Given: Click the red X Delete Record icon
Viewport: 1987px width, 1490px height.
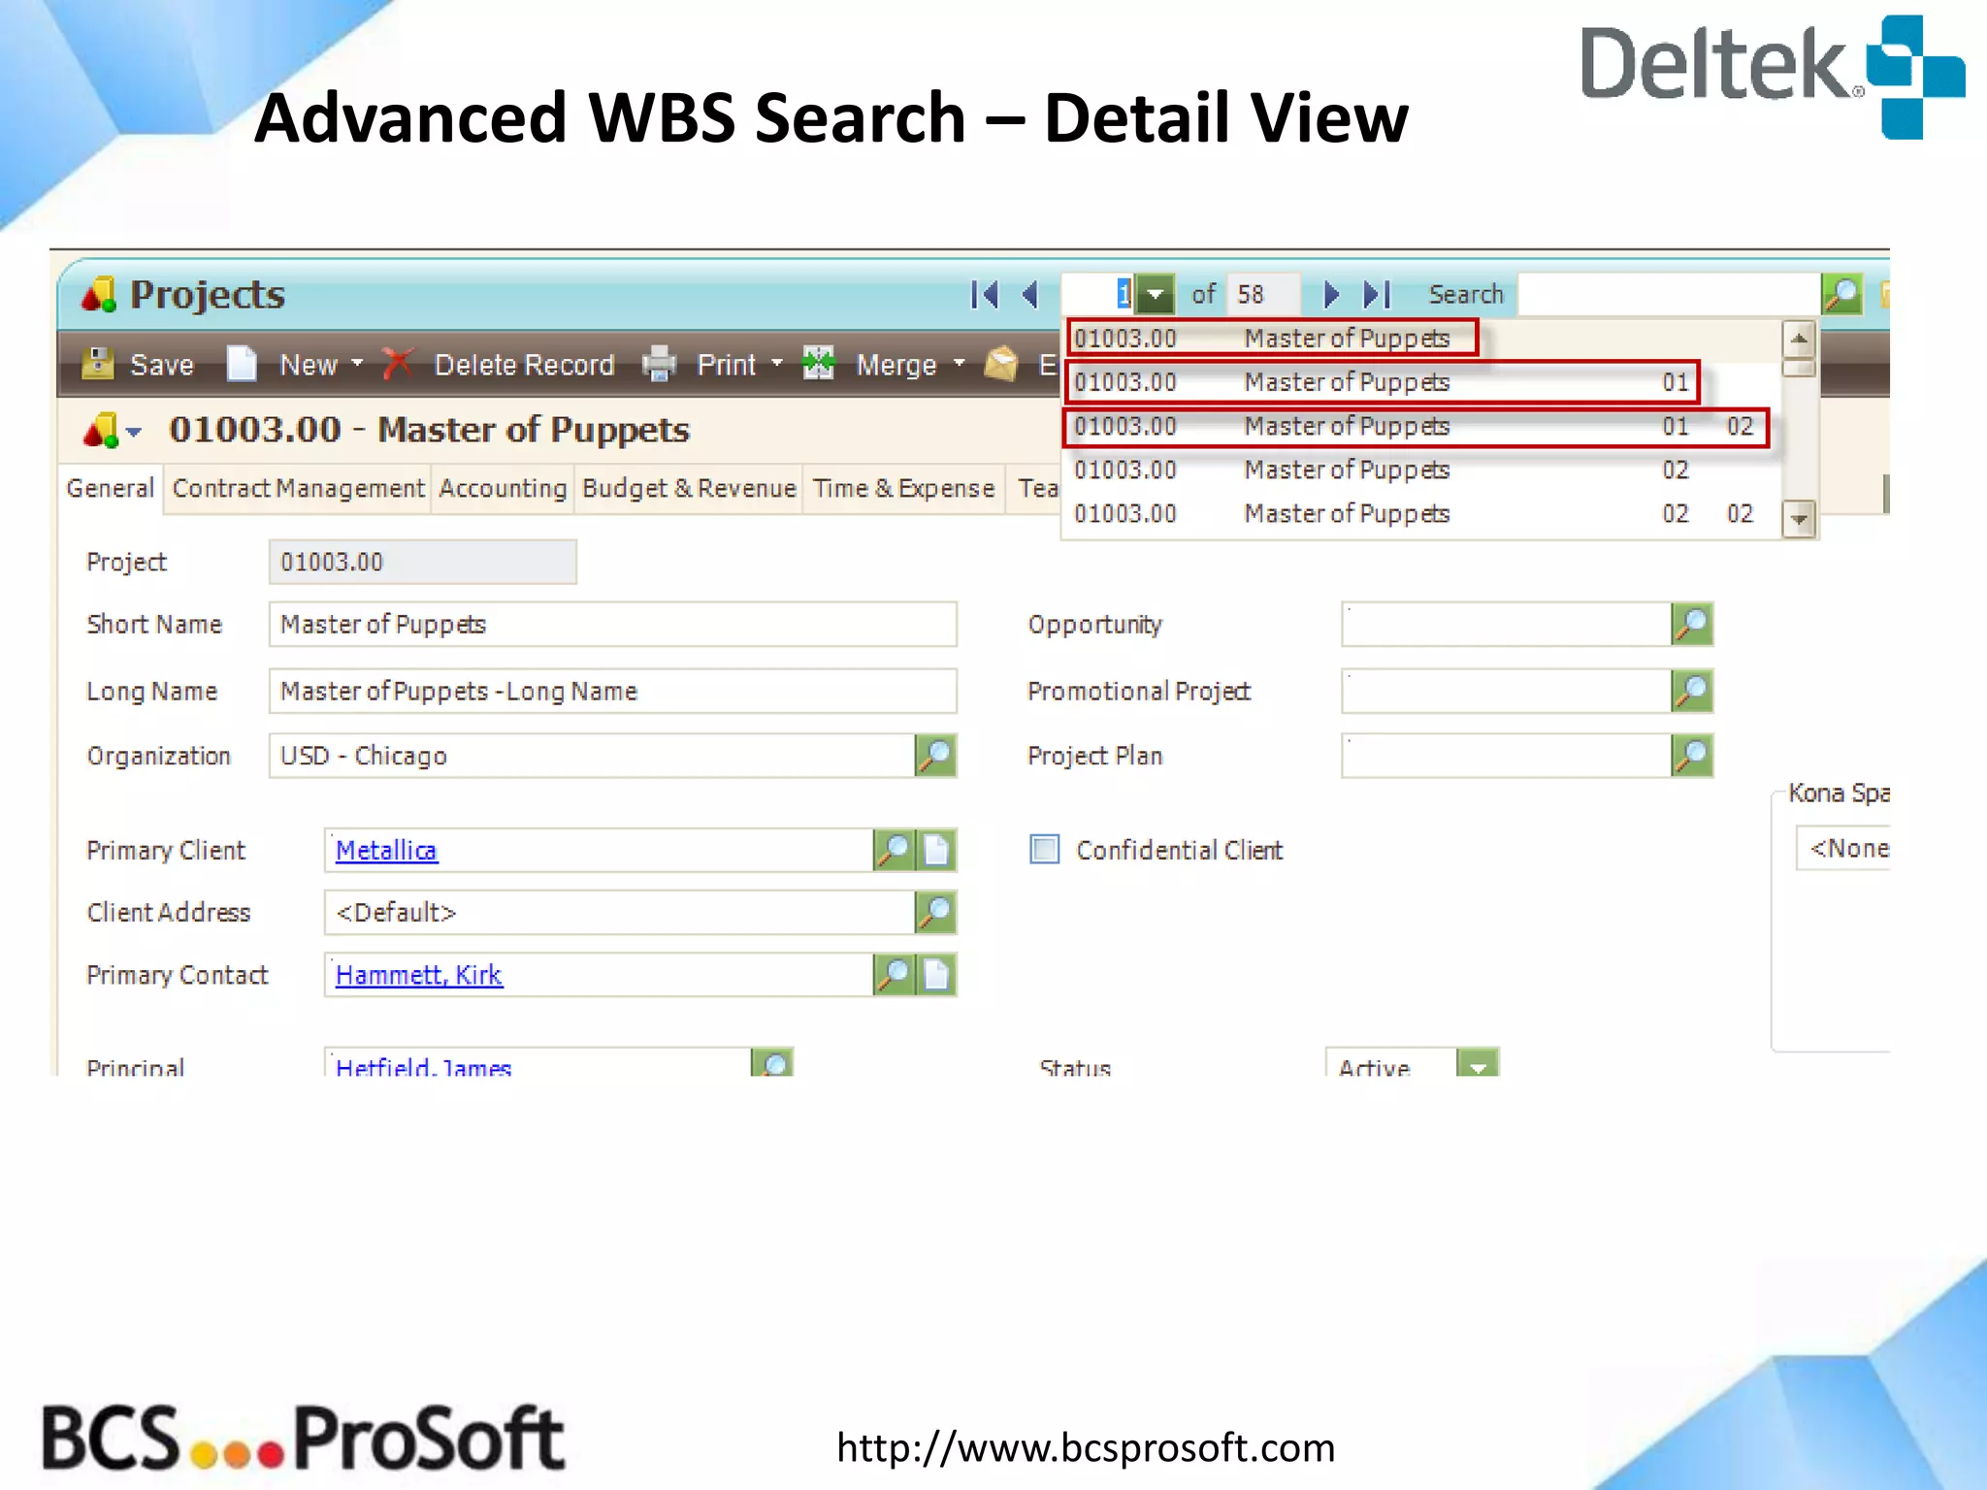Looking at the screenshot, I should click(398, 364).
